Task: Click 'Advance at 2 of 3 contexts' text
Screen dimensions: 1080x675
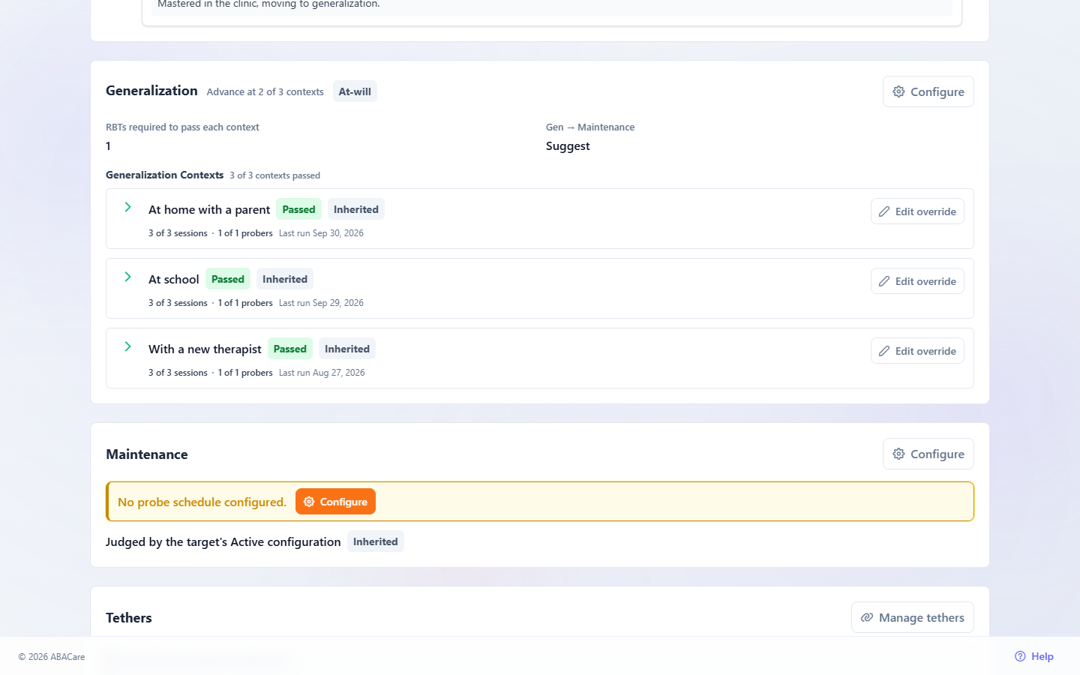Action: [x=265, y=91]
